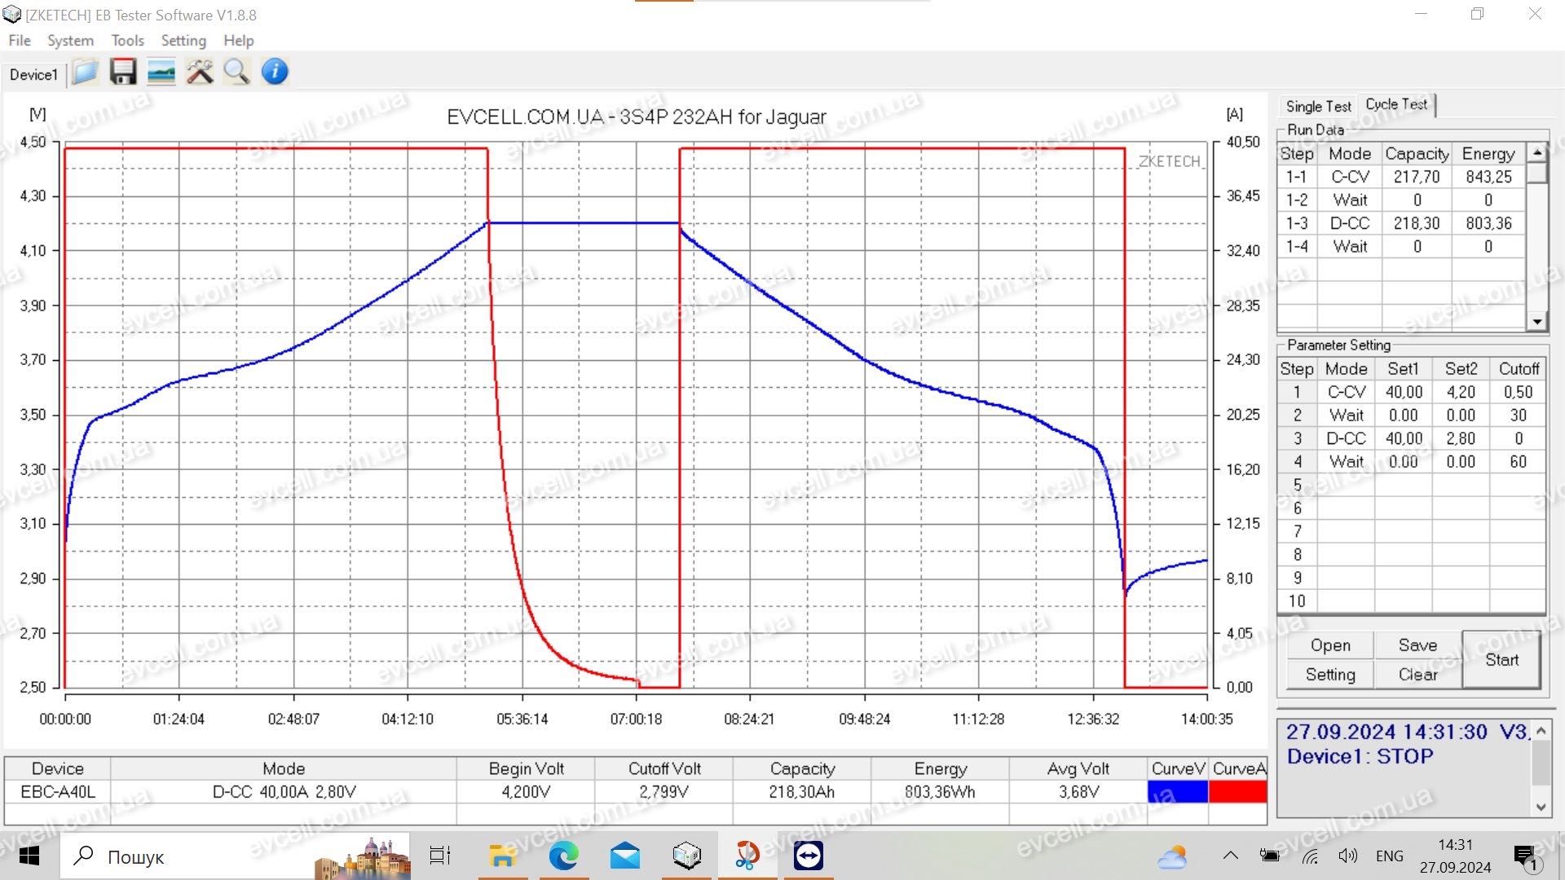1565x880 pixels.
Task: Select step 4 Cutoff cell 60
Action: tap(1518, 462)
